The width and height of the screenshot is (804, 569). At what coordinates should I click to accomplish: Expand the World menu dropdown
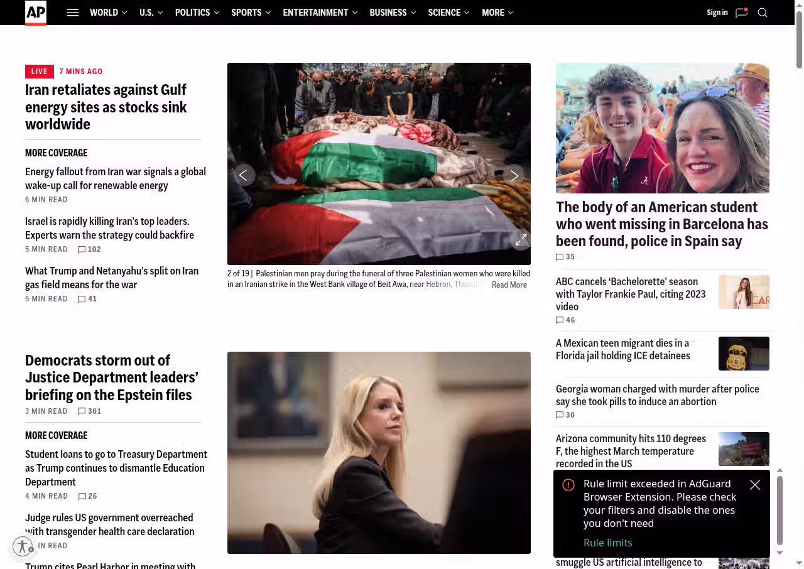tap(108, 13)
